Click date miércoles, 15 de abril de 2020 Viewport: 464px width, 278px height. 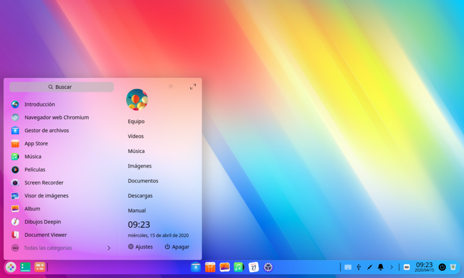(x=158, y=235)
